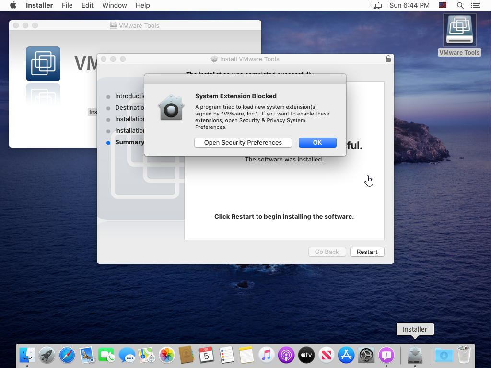Viewport: 491px width, 368px height.
Task: Open the File menu
Action: click(67, 5)
